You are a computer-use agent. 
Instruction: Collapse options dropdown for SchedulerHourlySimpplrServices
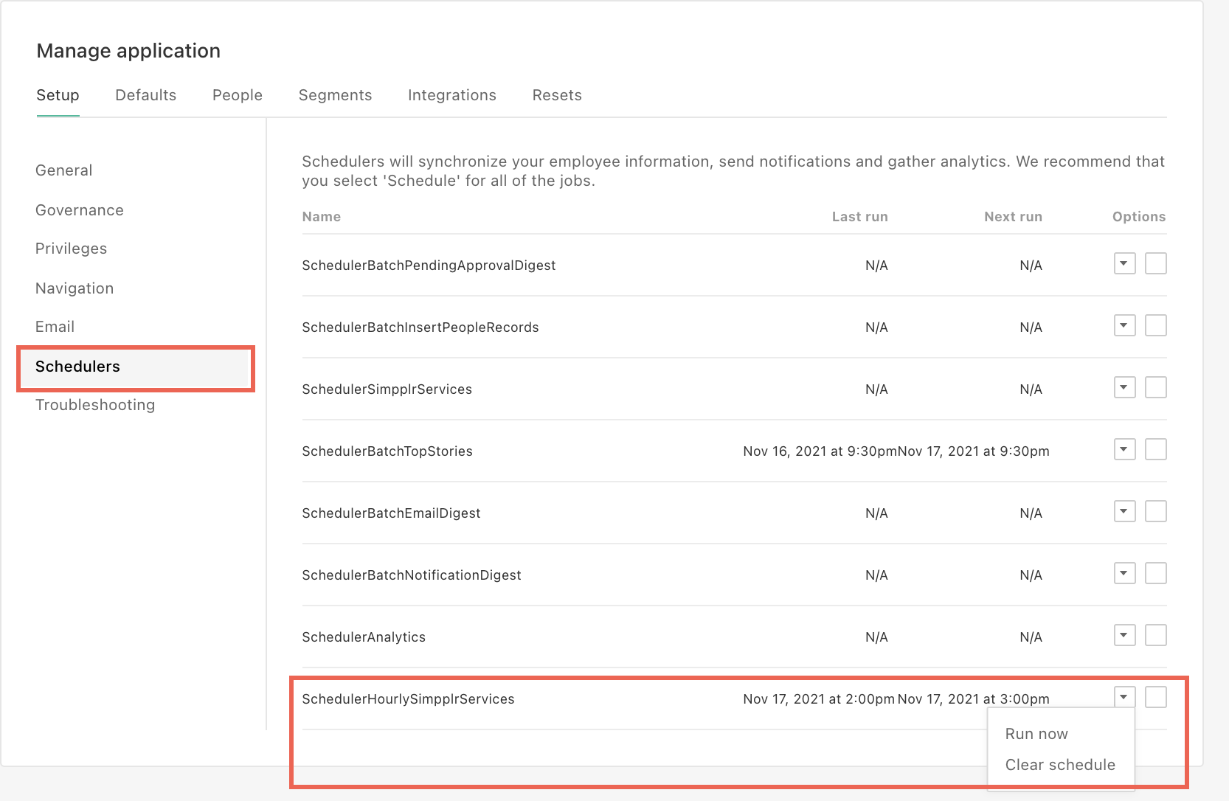[1124, 697]
